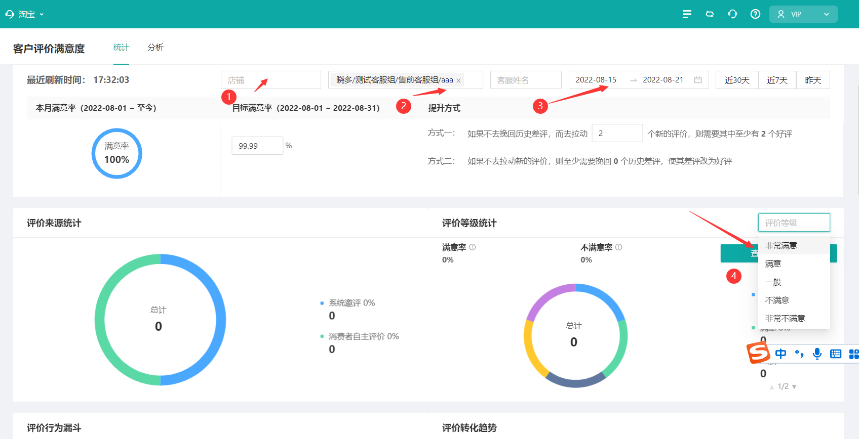Image resolution: width=859 pixels, height=439 pixels.
Task: Choose 一般 from rating list
Action: pos(794,282)
